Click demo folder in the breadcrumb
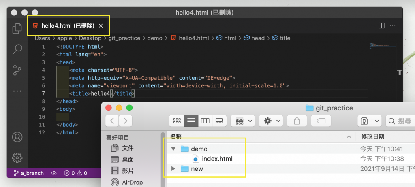Viewport: 415px width, 187px height. click(x=155, y=38)
